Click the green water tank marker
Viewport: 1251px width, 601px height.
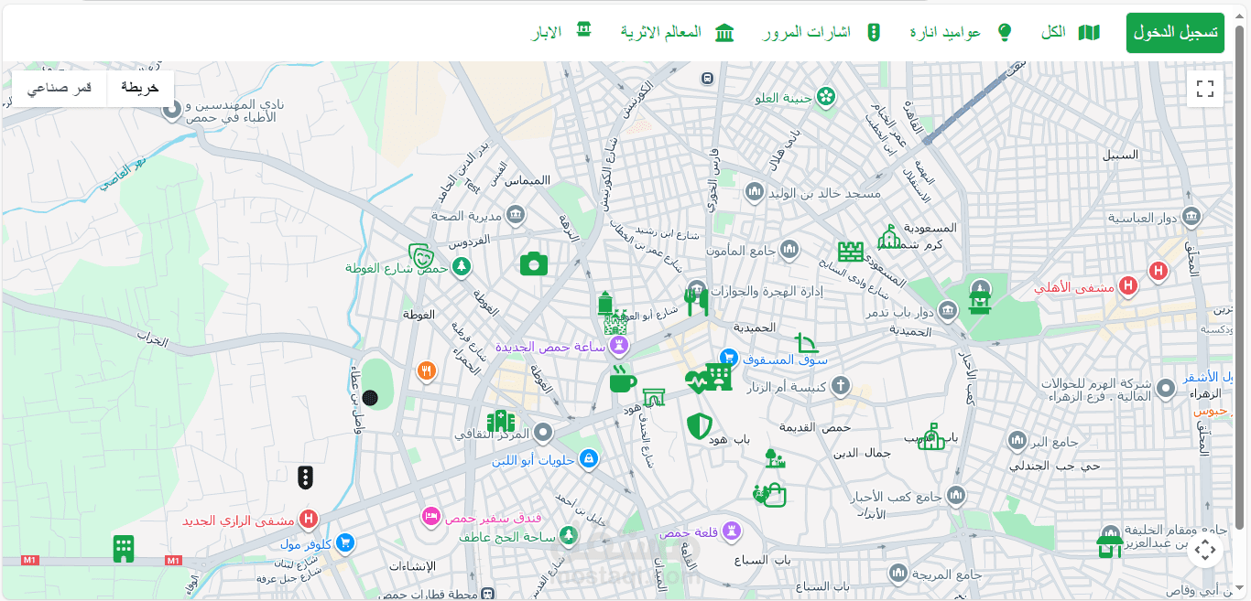click(604, 303)
